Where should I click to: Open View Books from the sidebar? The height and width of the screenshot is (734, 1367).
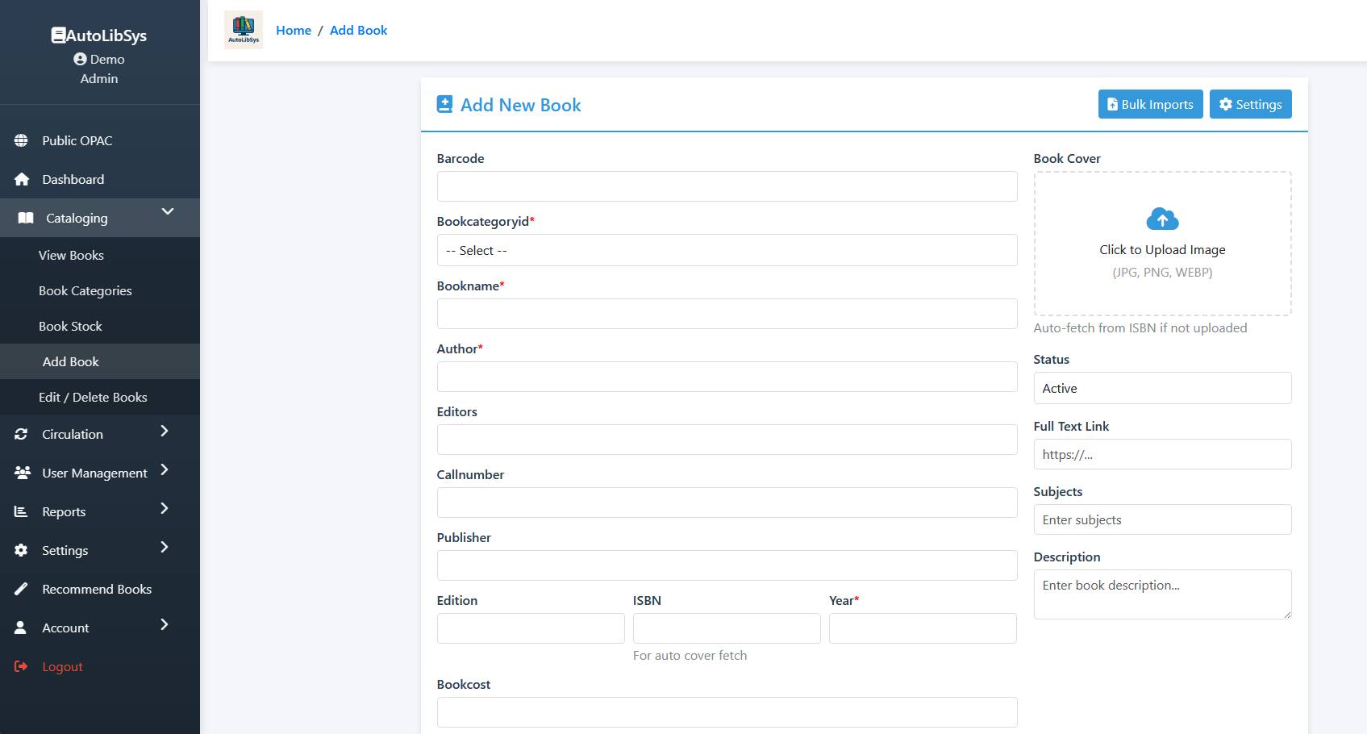tap(71, 255)
